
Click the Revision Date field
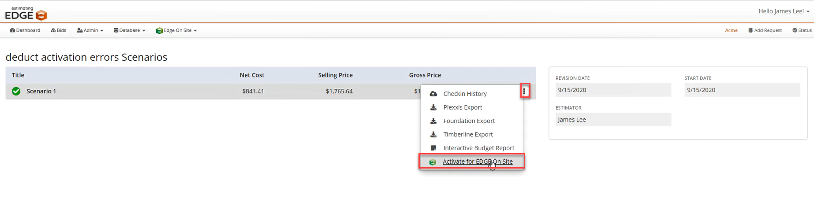coord(613,90)
